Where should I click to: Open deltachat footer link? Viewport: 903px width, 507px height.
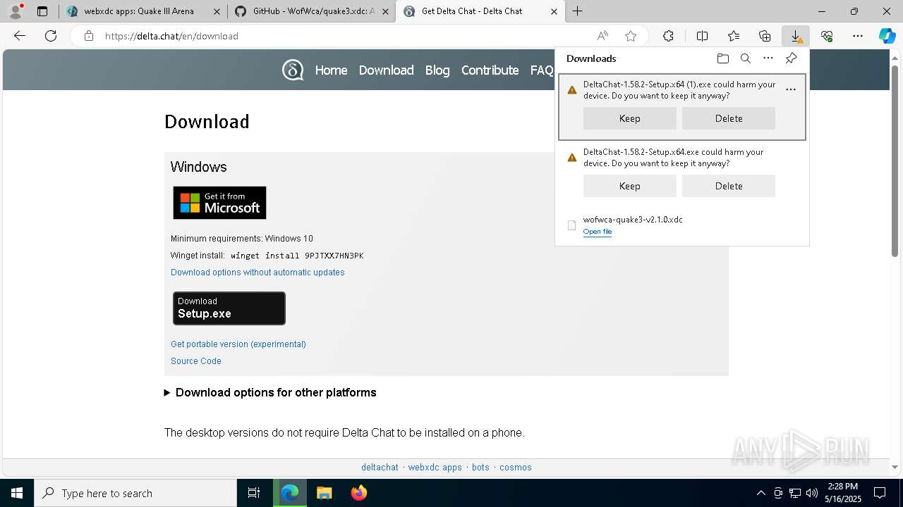pyautogui.click(x=380, y=468)
